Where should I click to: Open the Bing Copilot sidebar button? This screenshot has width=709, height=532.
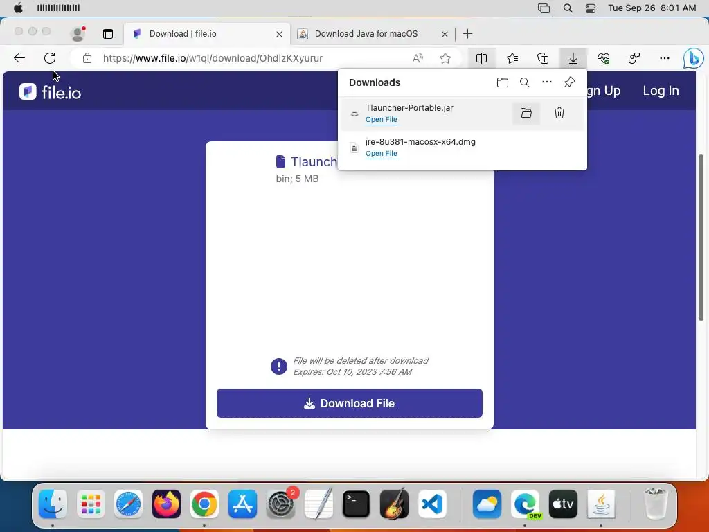coord(693,58)
